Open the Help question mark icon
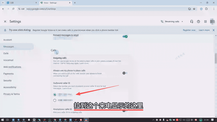The height and width of the screenshot is (122, 217). point(199,22)
